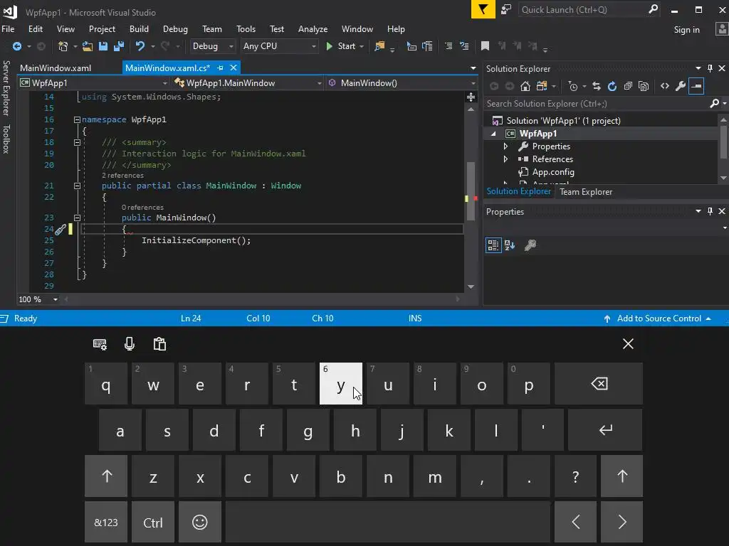Tap the y key on touch keyboard
This screenshot has height=546, width=729.
pyautogui.click(x=341, y=383)
